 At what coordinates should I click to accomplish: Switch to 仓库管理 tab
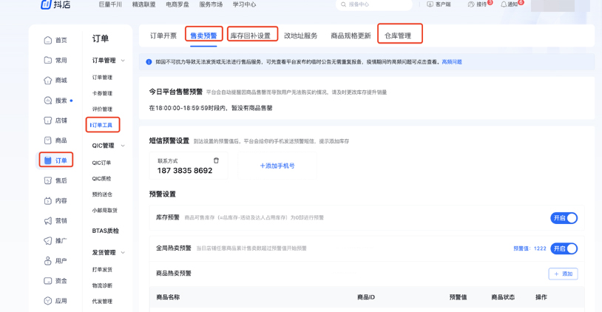coord(398,35)
